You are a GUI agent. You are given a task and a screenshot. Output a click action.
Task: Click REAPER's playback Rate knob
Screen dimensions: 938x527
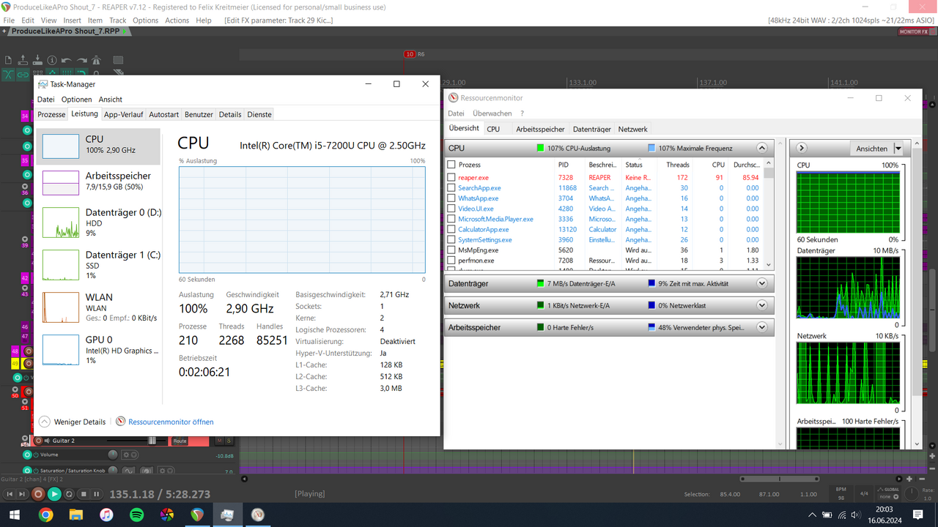click(x=910, y=495)
